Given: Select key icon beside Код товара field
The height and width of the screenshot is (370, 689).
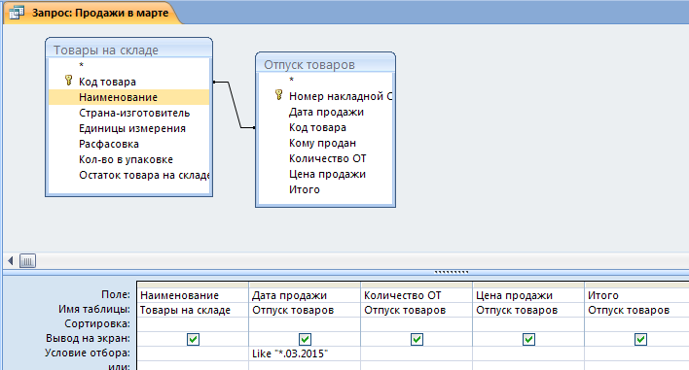Looking at the screenshot, I should click(68, 81).
